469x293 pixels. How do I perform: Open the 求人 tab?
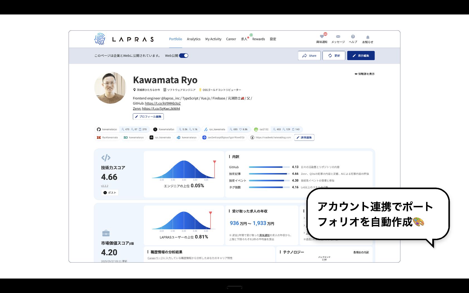pyautogui.click(x=244, y=39)
